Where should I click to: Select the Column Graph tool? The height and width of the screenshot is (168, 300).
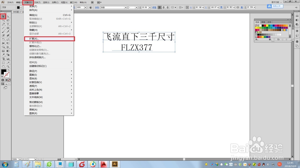pyautogui.click(x=8, y=59)
